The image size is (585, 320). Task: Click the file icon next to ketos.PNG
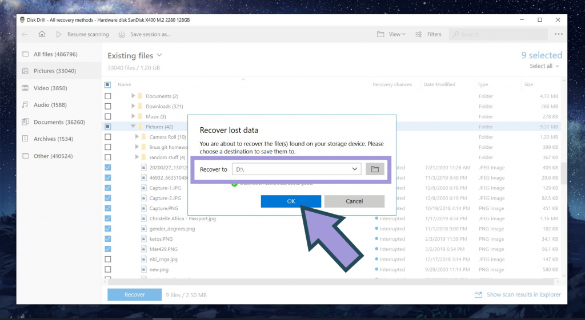tap(143, 239)
